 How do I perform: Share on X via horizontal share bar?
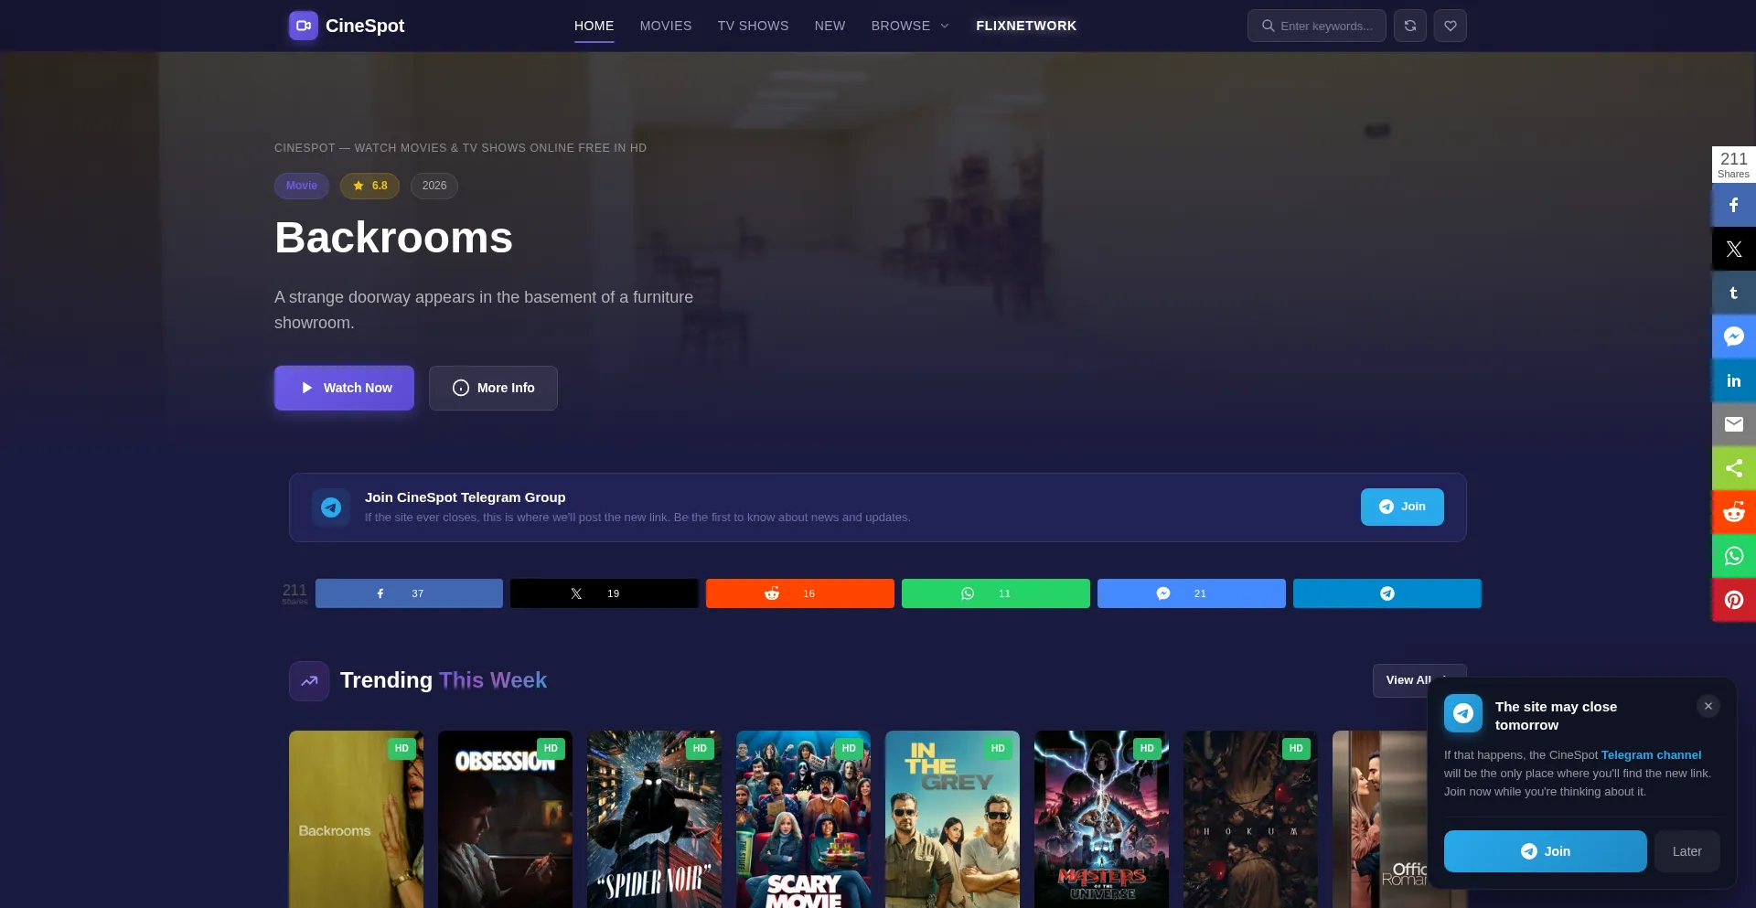[605, 593]
